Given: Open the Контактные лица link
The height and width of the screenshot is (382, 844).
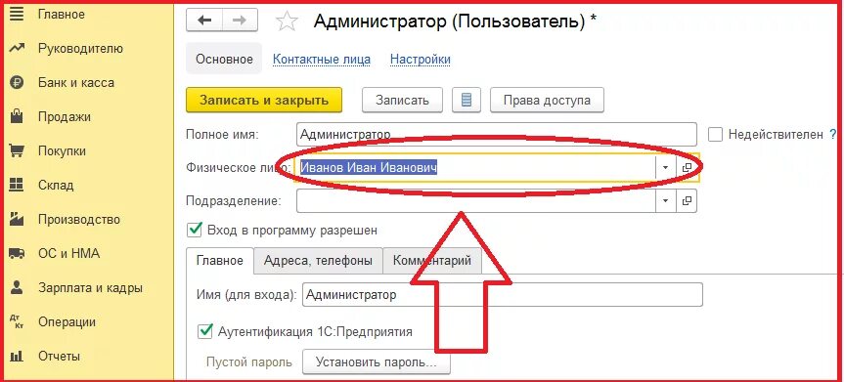Looking at the screenshot, I should click(322, 60).
